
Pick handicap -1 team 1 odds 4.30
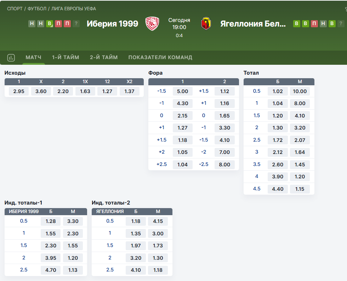pos(183,103)
